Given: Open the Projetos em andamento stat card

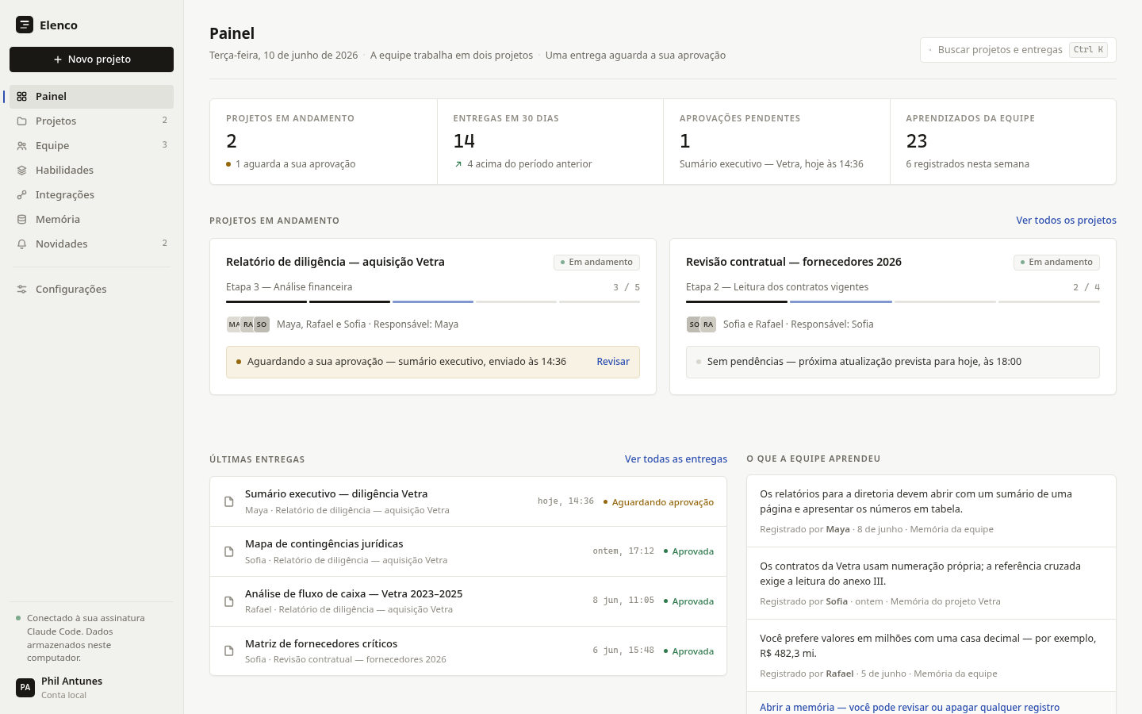Looking at the screenshot, I should (324, 142).
